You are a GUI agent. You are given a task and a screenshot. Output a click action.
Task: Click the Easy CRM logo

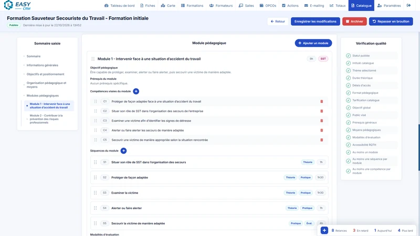[x=17, y=5]
